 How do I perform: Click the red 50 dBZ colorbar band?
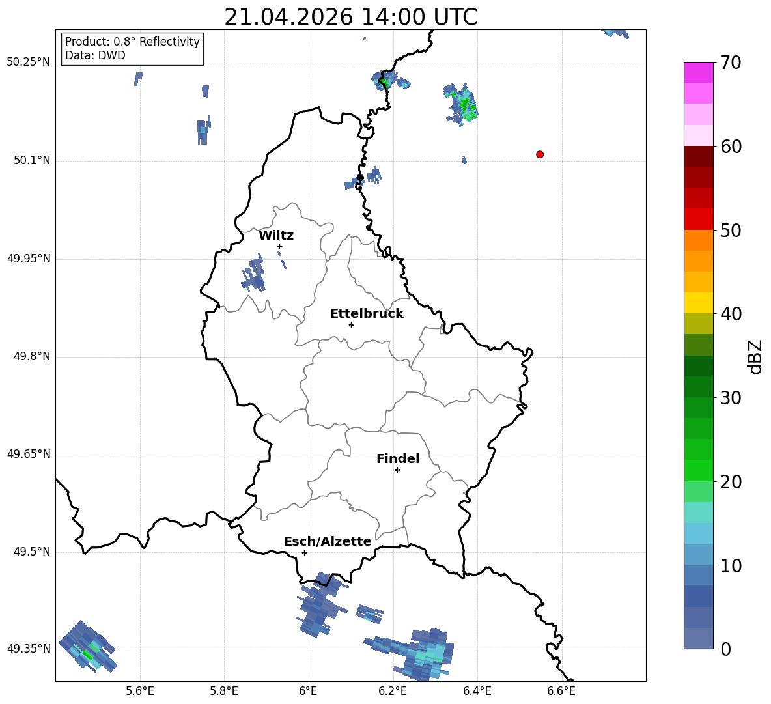point(698,219)
